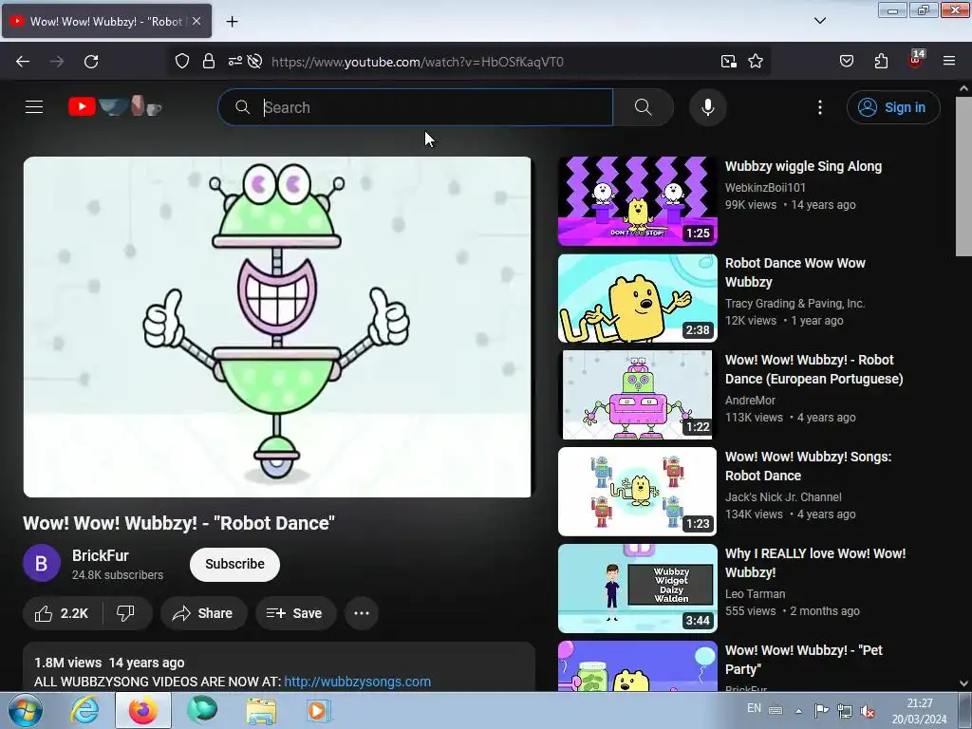
Task: Launch Internet Explorer from taskbar
Action: coord(84,710)
